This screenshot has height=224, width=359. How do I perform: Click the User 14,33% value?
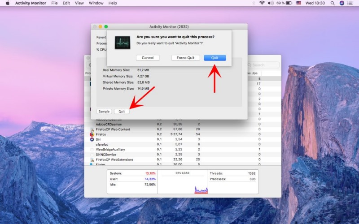coord(150,179)
